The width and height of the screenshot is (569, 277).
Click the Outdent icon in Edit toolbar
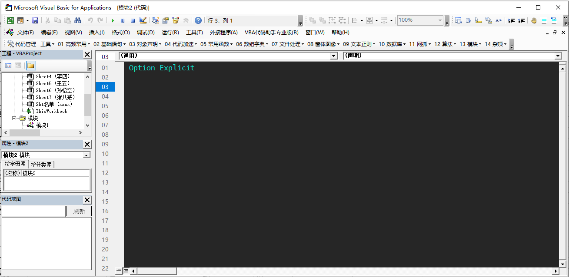coord(521,20)
